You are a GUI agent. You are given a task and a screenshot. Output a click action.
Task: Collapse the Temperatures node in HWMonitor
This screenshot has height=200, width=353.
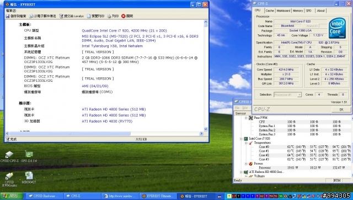[x=246, y=143]
